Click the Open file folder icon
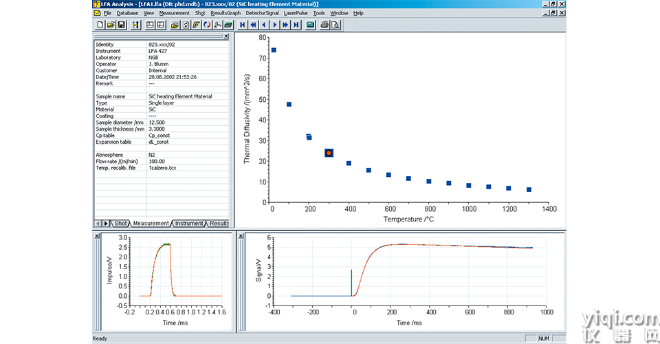 (x=110, y=25)
